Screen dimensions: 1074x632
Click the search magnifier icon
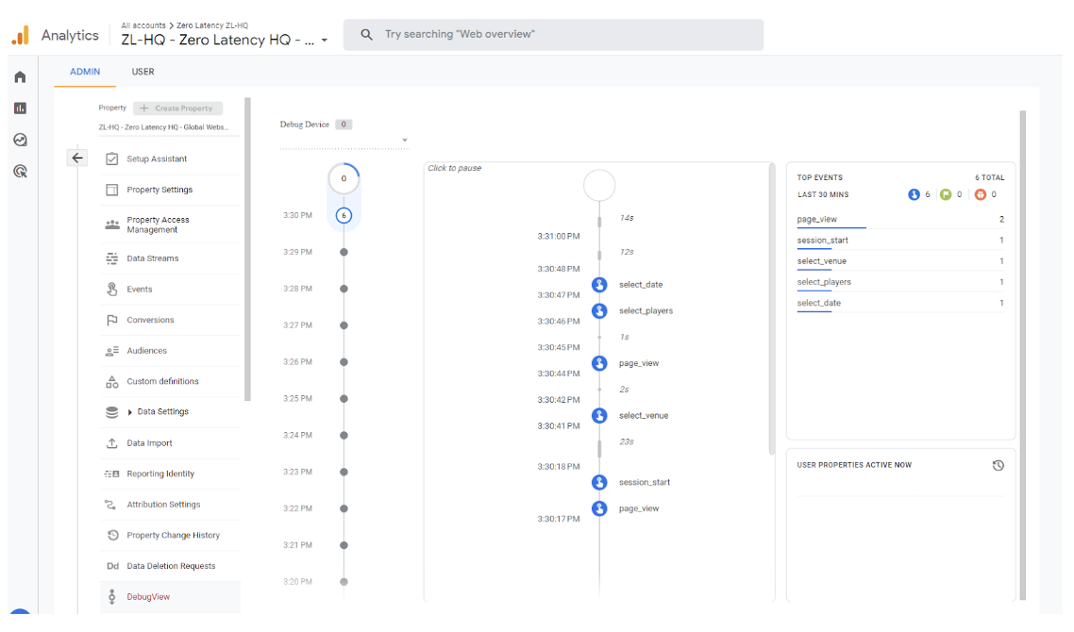(366, 34)
